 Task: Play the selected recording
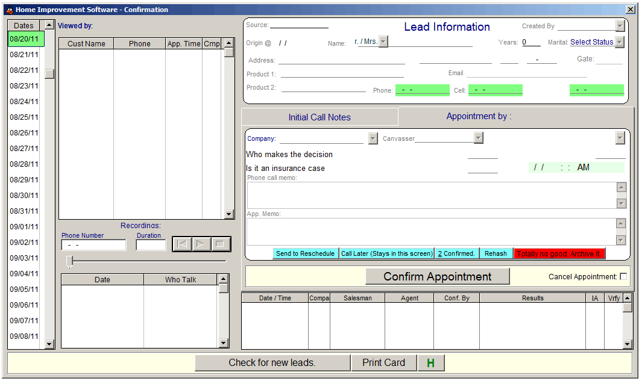tap(201, 244)
